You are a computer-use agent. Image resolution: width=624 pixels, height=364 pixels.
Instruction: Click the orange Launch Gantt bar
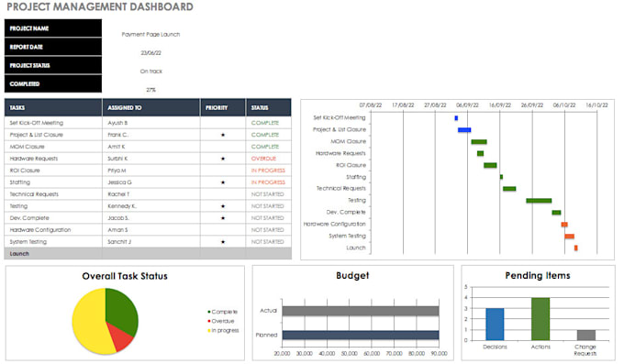click(576, 248)
